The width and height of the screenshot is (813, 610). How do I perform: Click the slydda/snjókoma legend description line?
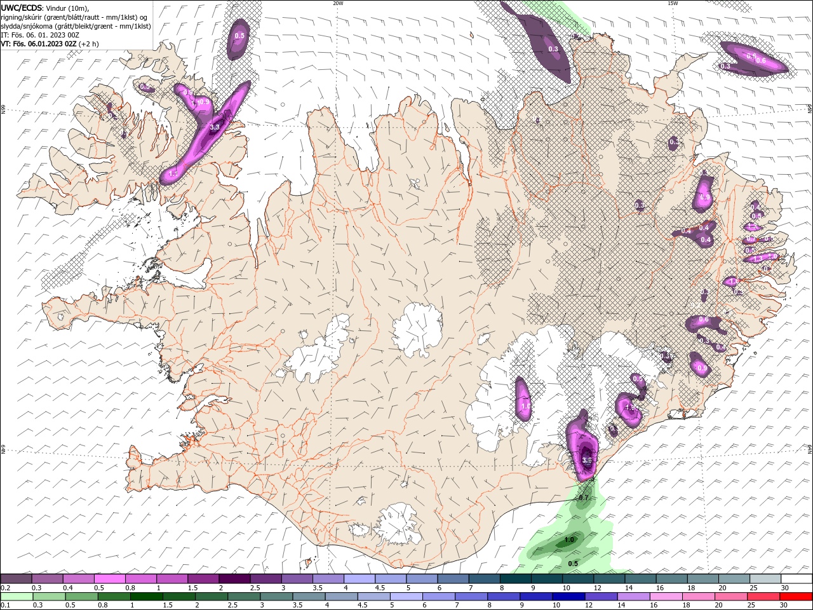(x=76, y=26)
